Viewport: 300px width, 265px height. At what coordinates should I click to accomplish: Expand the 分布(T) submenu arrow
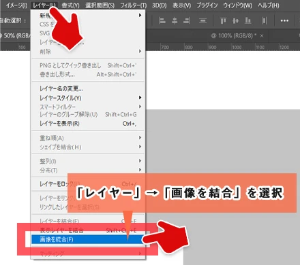140,170
